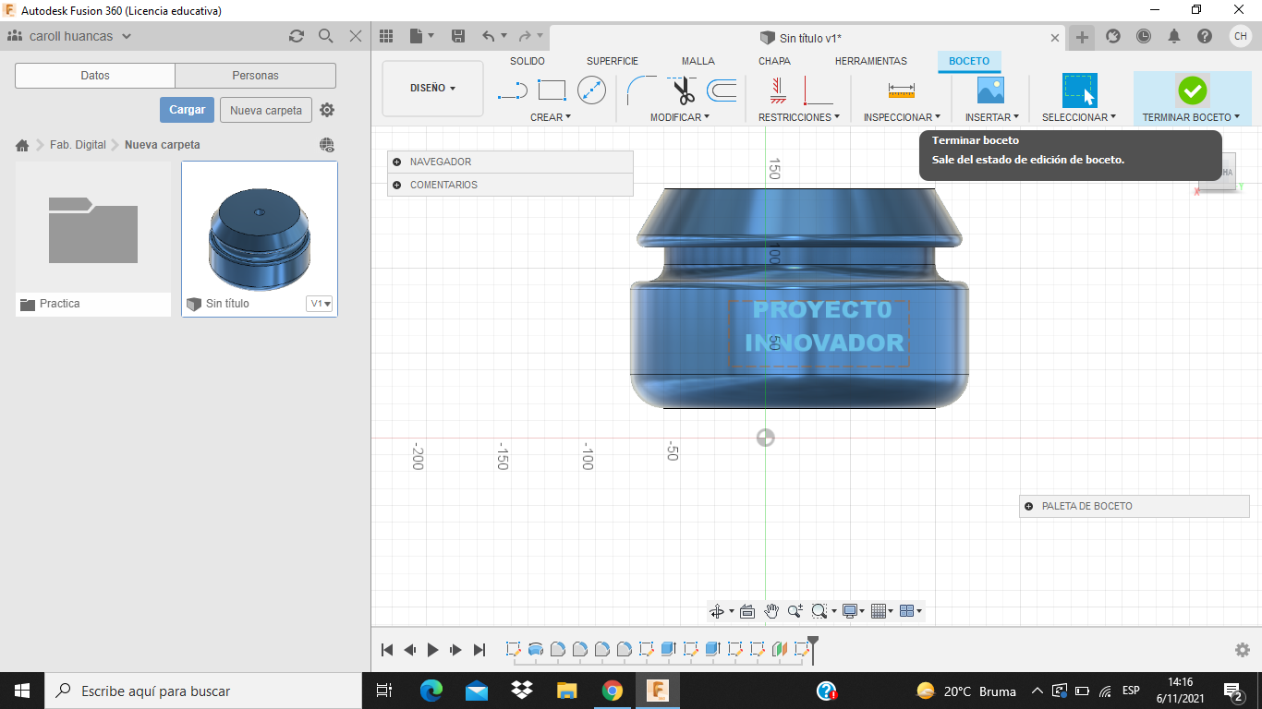The height and width of the screenshot is (709, 1262).
Task: Open the MODIFICAR dropdown menu
Action: [680, 117]
